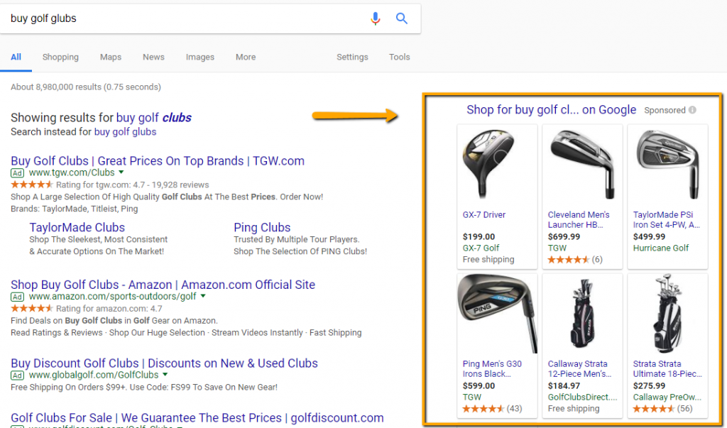Image resolution: width=727 pixels, height=428 pixels.
Task: Open the golfdiscount.com Golf Clubs For Sale ad
Action: (197, 418)
